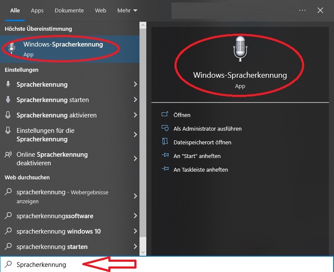Click the Als Administrator ausführen shield icon
Viewport: 334px width, 272px height.
coord(165,129)
